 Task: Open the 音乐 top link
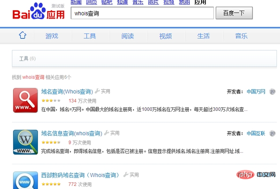click(x=138, y=2)
